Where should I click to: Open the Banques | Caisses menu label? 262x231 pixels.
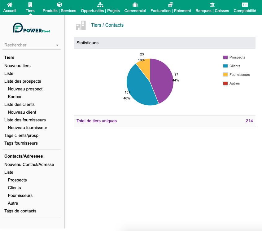point(212,11)
